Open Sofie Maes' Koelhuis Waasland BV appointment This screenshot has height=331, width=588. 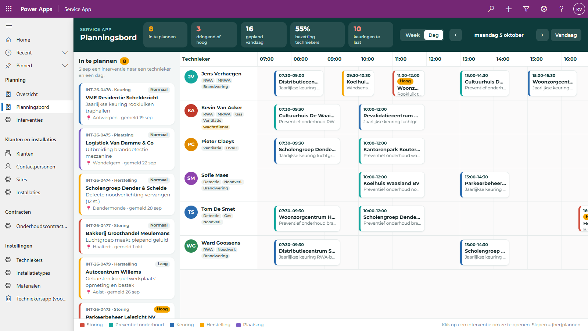(x=392, y=185)
